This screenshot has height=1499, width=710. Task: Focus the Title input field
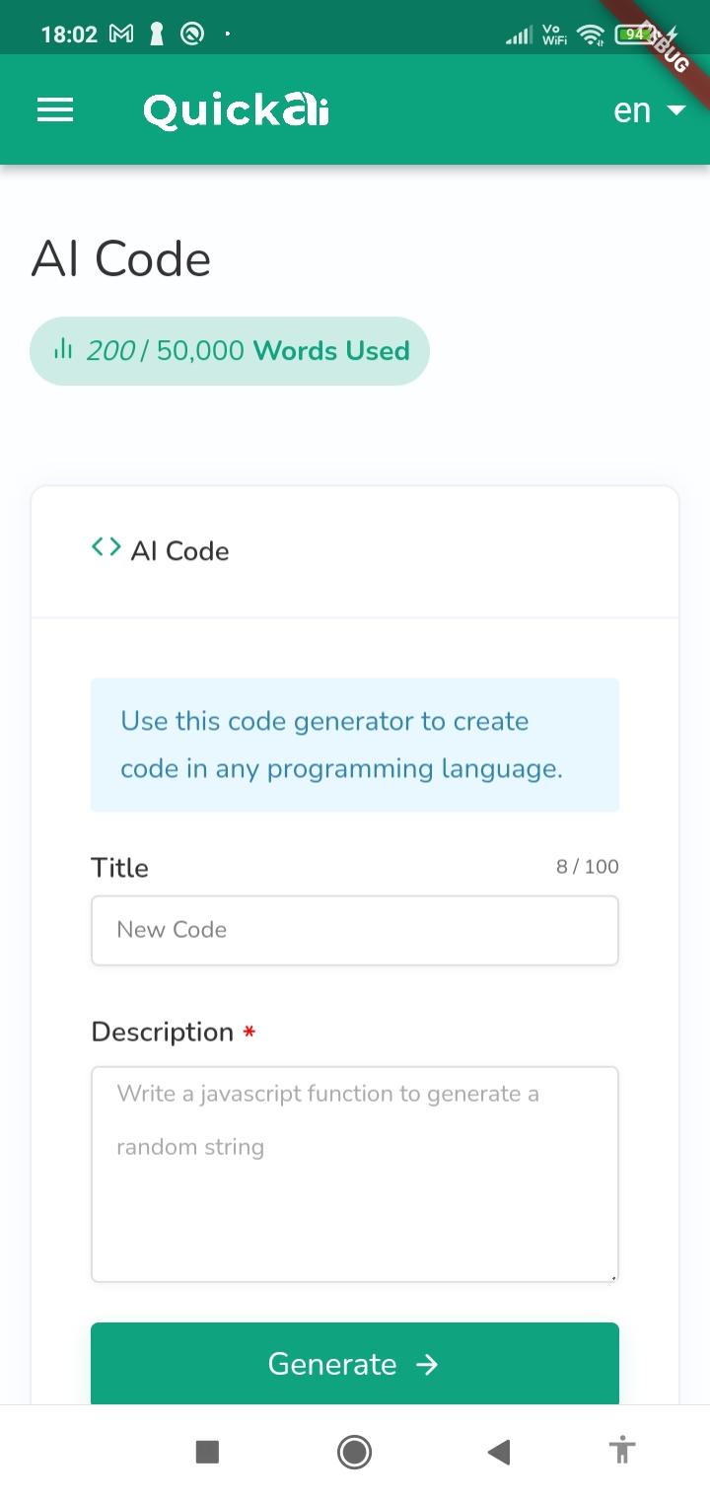coord(355,930)
